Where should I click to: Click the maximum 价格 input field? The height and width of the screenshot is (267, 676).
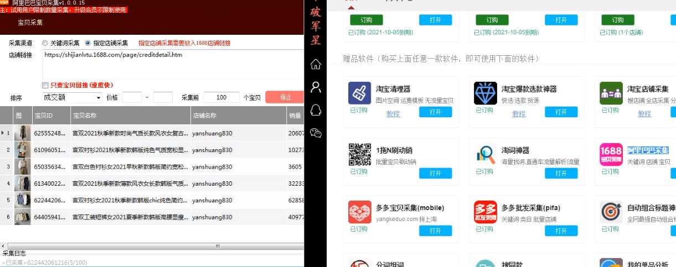[x=163, y=97]
